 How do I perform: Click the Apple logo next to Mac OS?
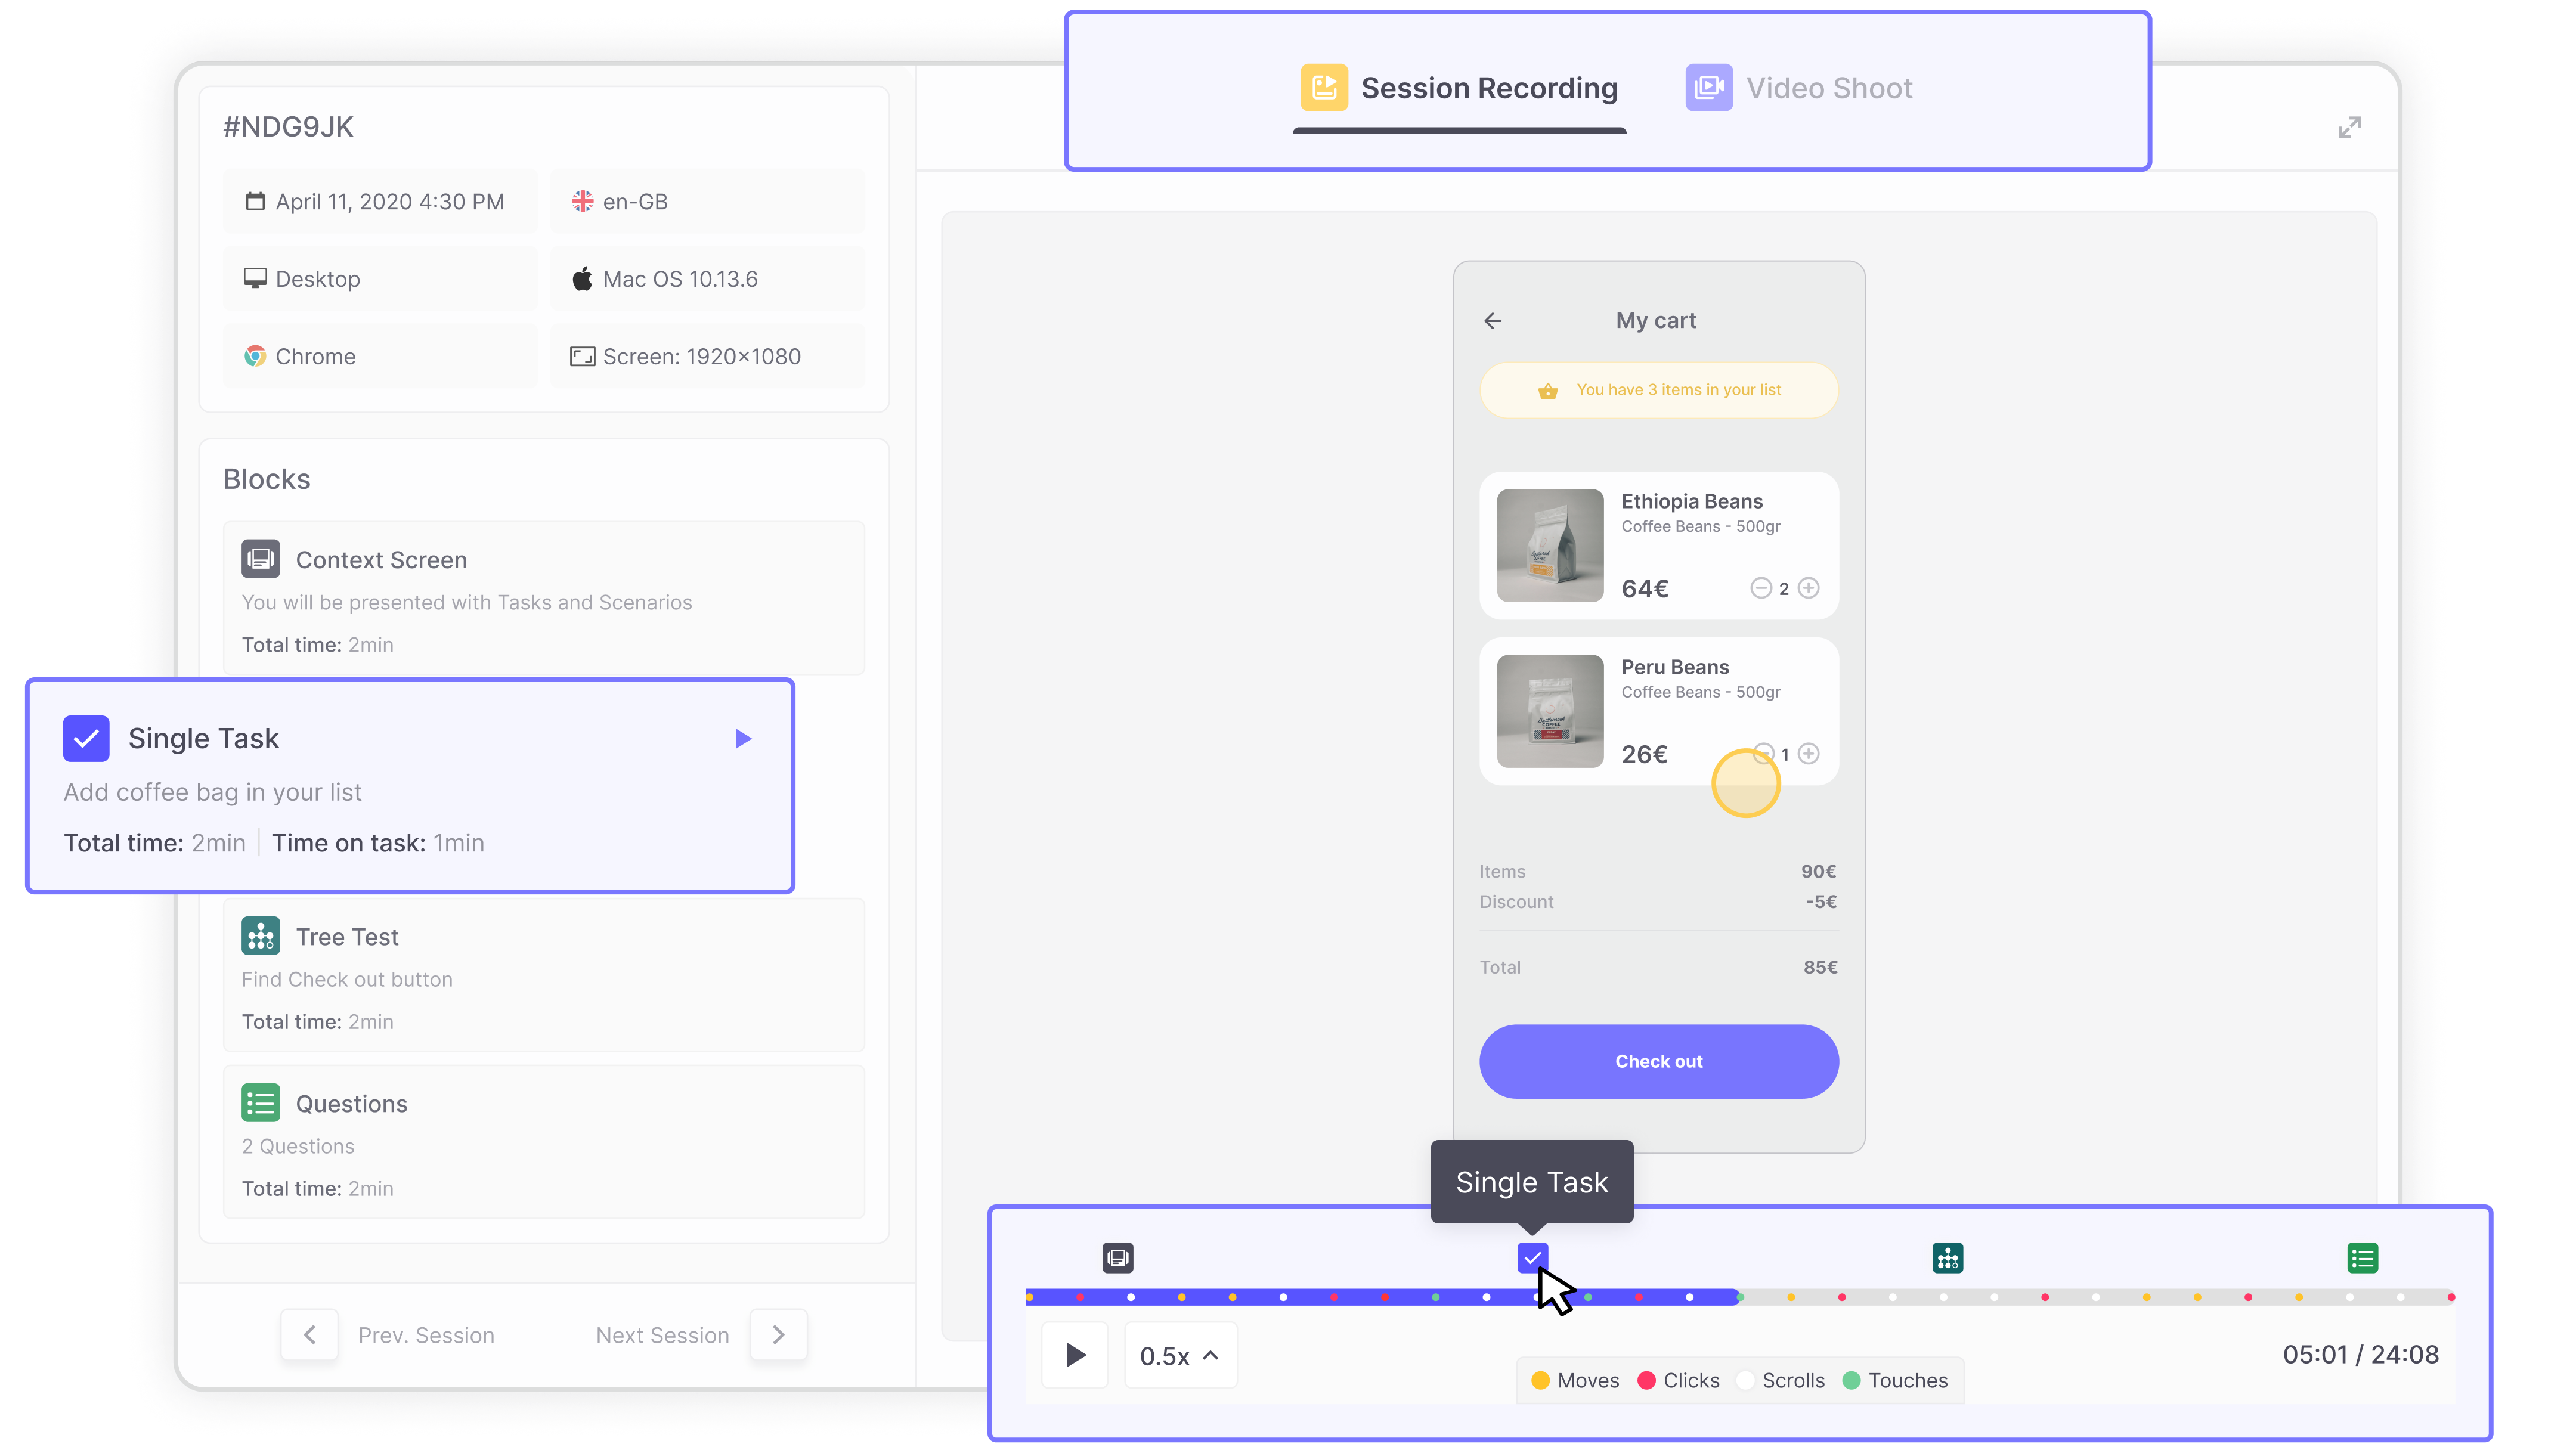[x=582, y=278]
